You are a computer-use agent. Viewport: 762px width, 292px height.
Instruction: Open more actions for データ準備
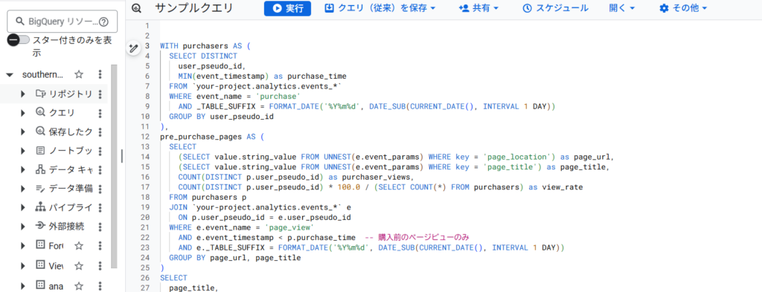point(100,189)
